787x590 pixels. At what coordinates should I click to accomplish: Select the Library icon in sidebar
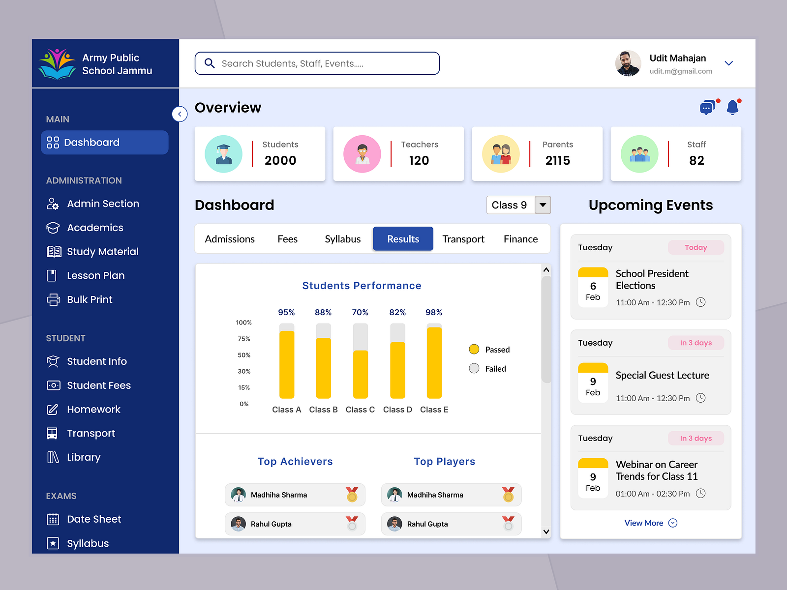[53, 457]
